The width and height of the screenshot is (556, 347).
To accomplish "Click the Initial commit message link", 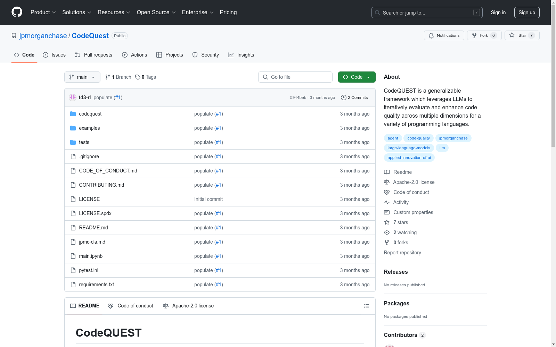I will click(208, 199).
